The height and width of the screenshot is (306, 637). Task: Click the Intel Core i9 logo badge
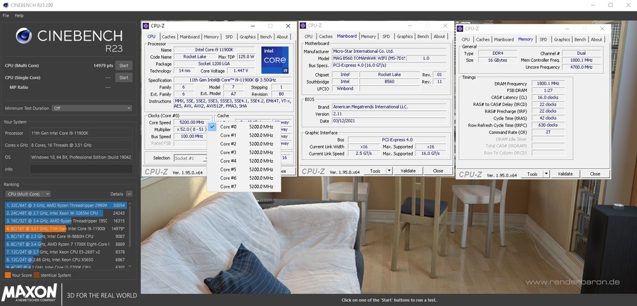tap(275, 60)
